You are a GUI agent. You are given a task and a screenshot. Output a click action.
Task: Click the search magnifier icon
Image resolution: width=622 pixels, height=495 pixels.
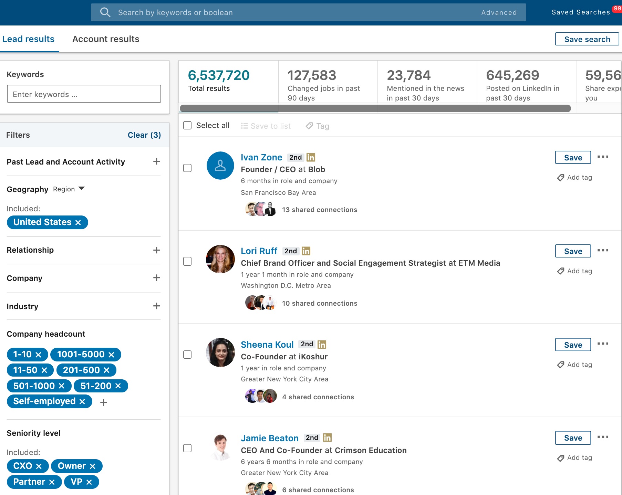(x=105, y=12)
